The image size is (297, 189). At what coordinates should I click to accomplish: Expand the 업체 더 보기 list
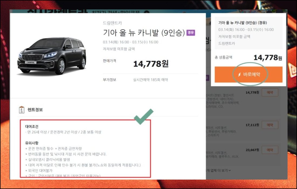219,170
